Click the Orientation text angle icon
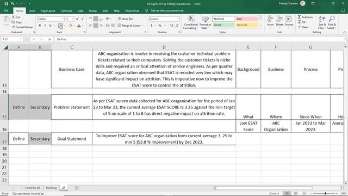The width and height of the screenshot is (348, 196). pos(108,19)
